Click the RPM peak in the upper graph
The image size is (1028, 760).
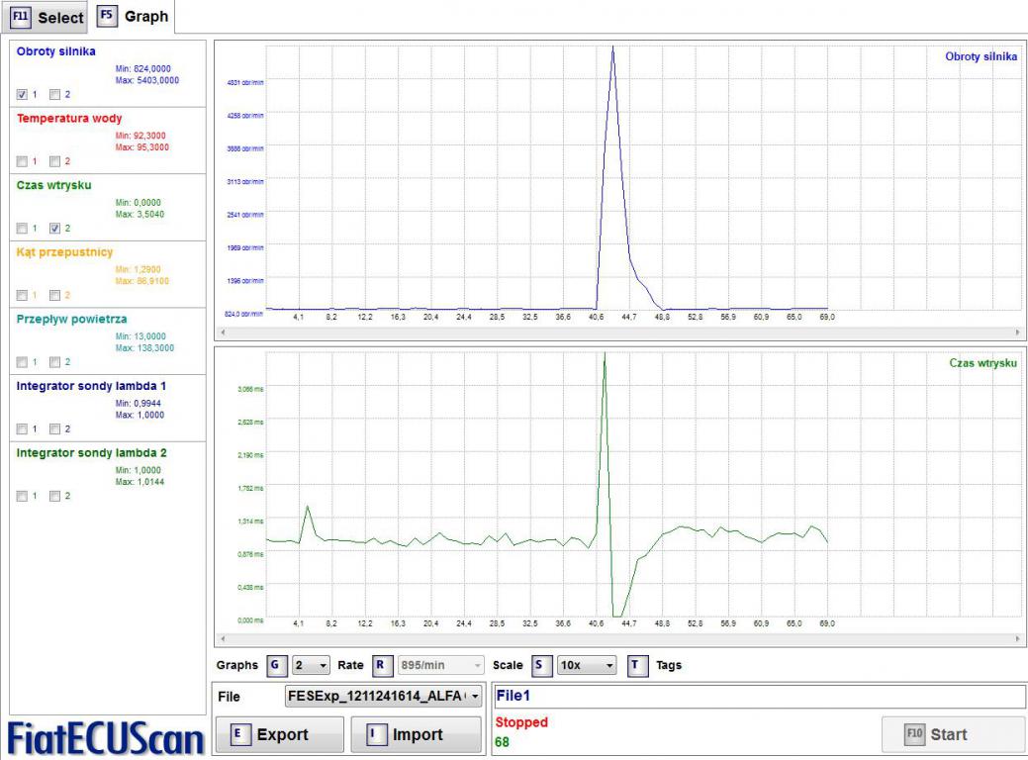[613, 47]
